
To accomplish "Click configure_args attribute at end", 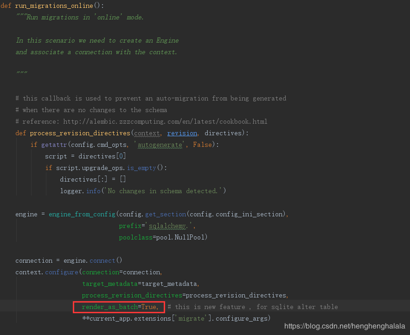I will (x=241, y=318).
